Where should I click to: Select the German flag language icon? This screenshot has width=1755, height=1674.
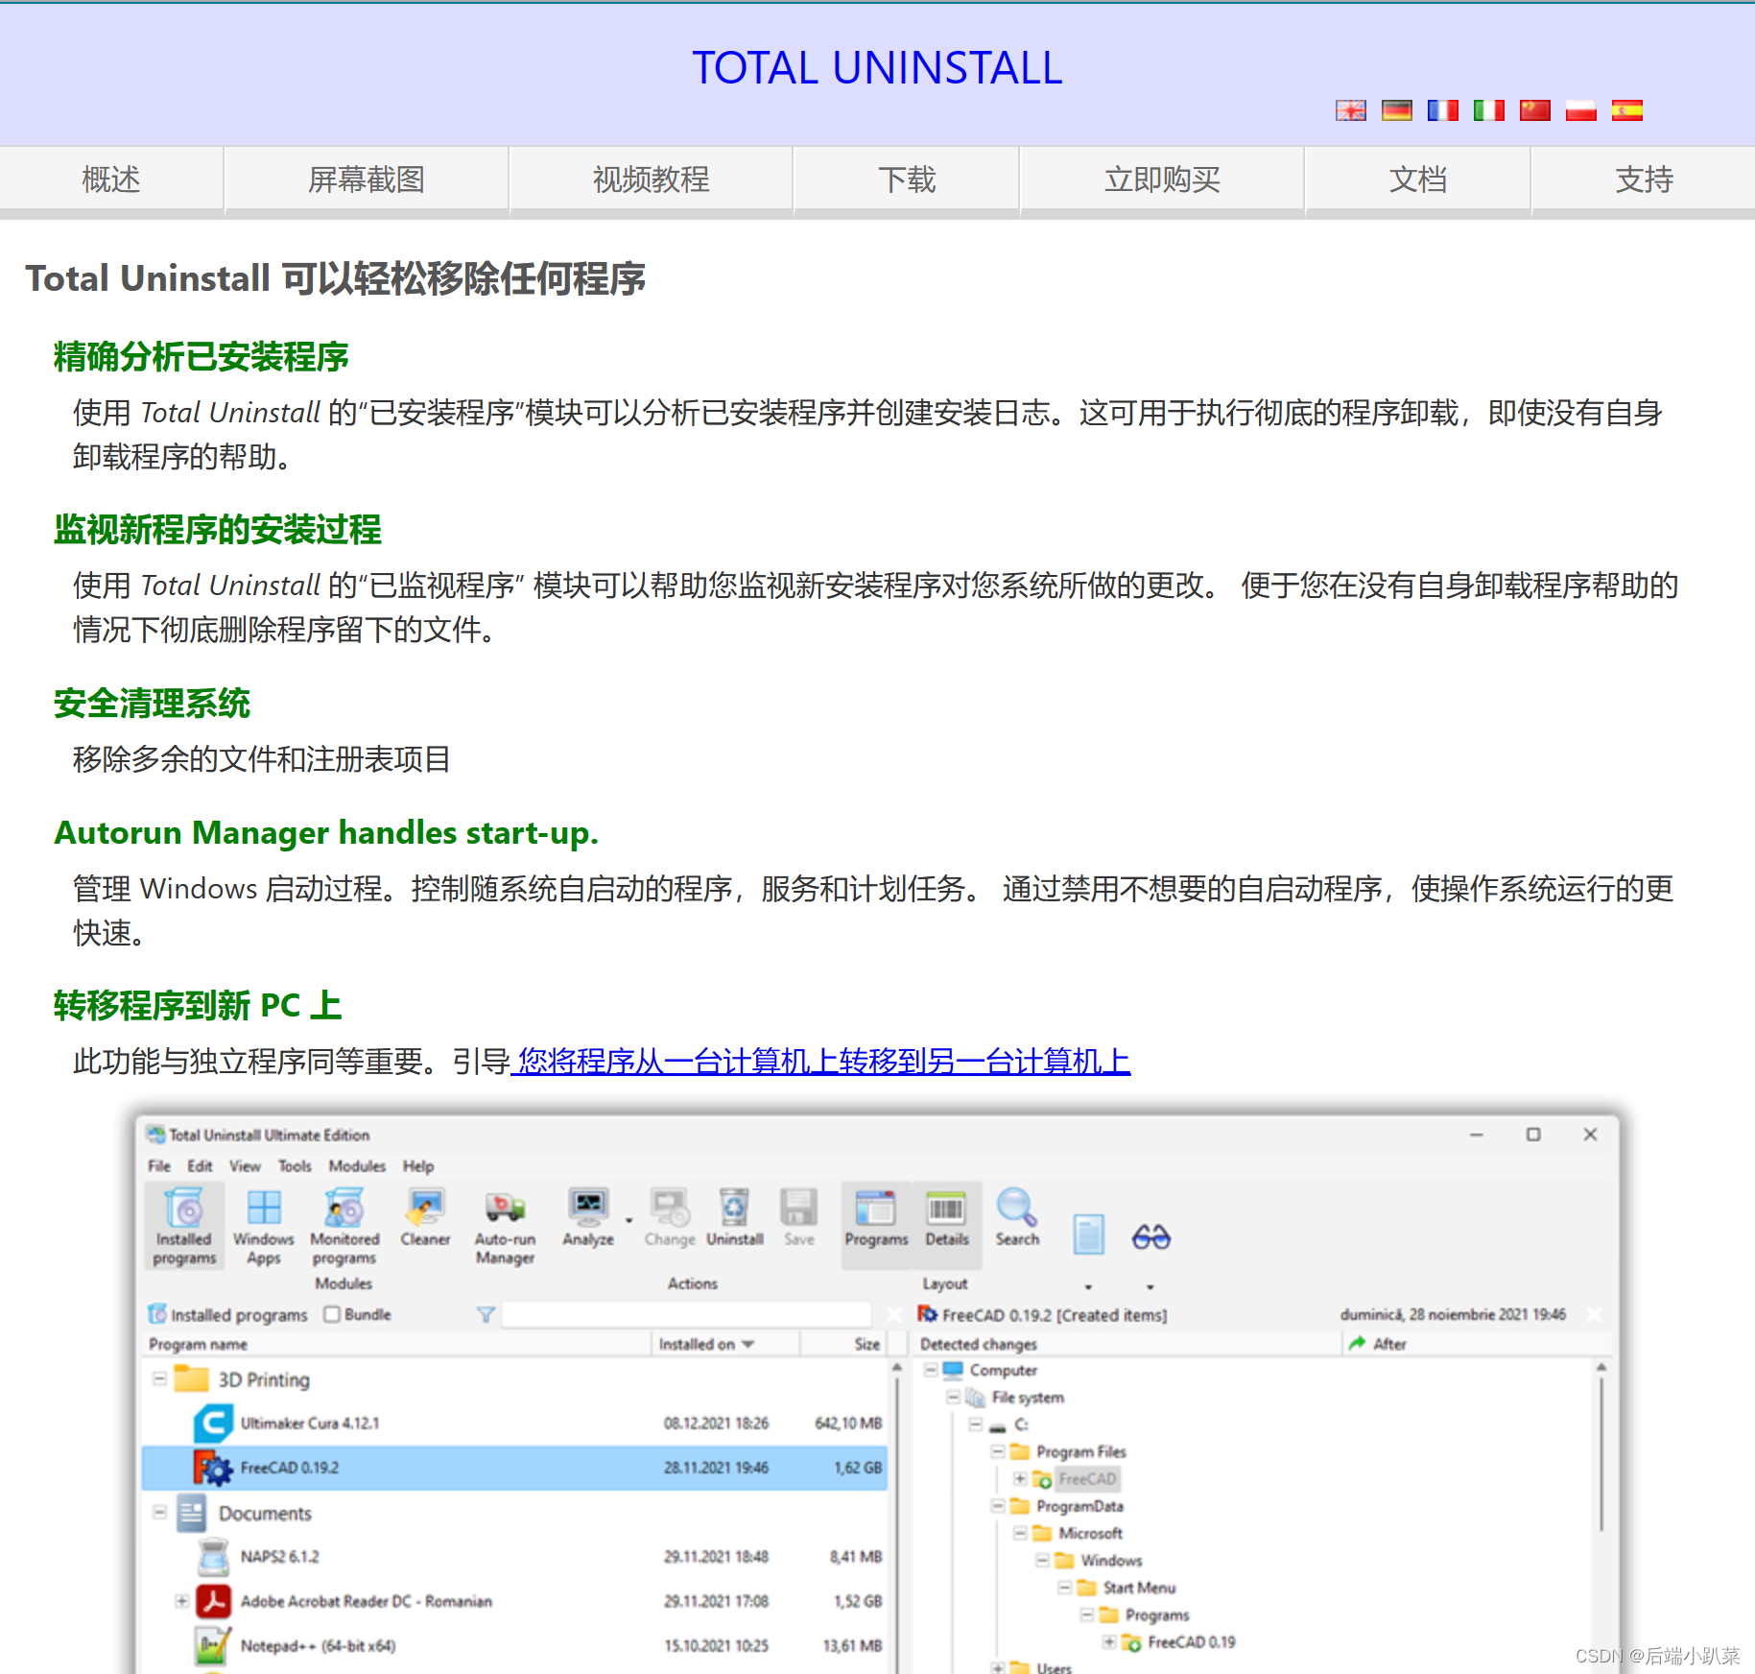pyautogui.click(x=1397, y=110)
